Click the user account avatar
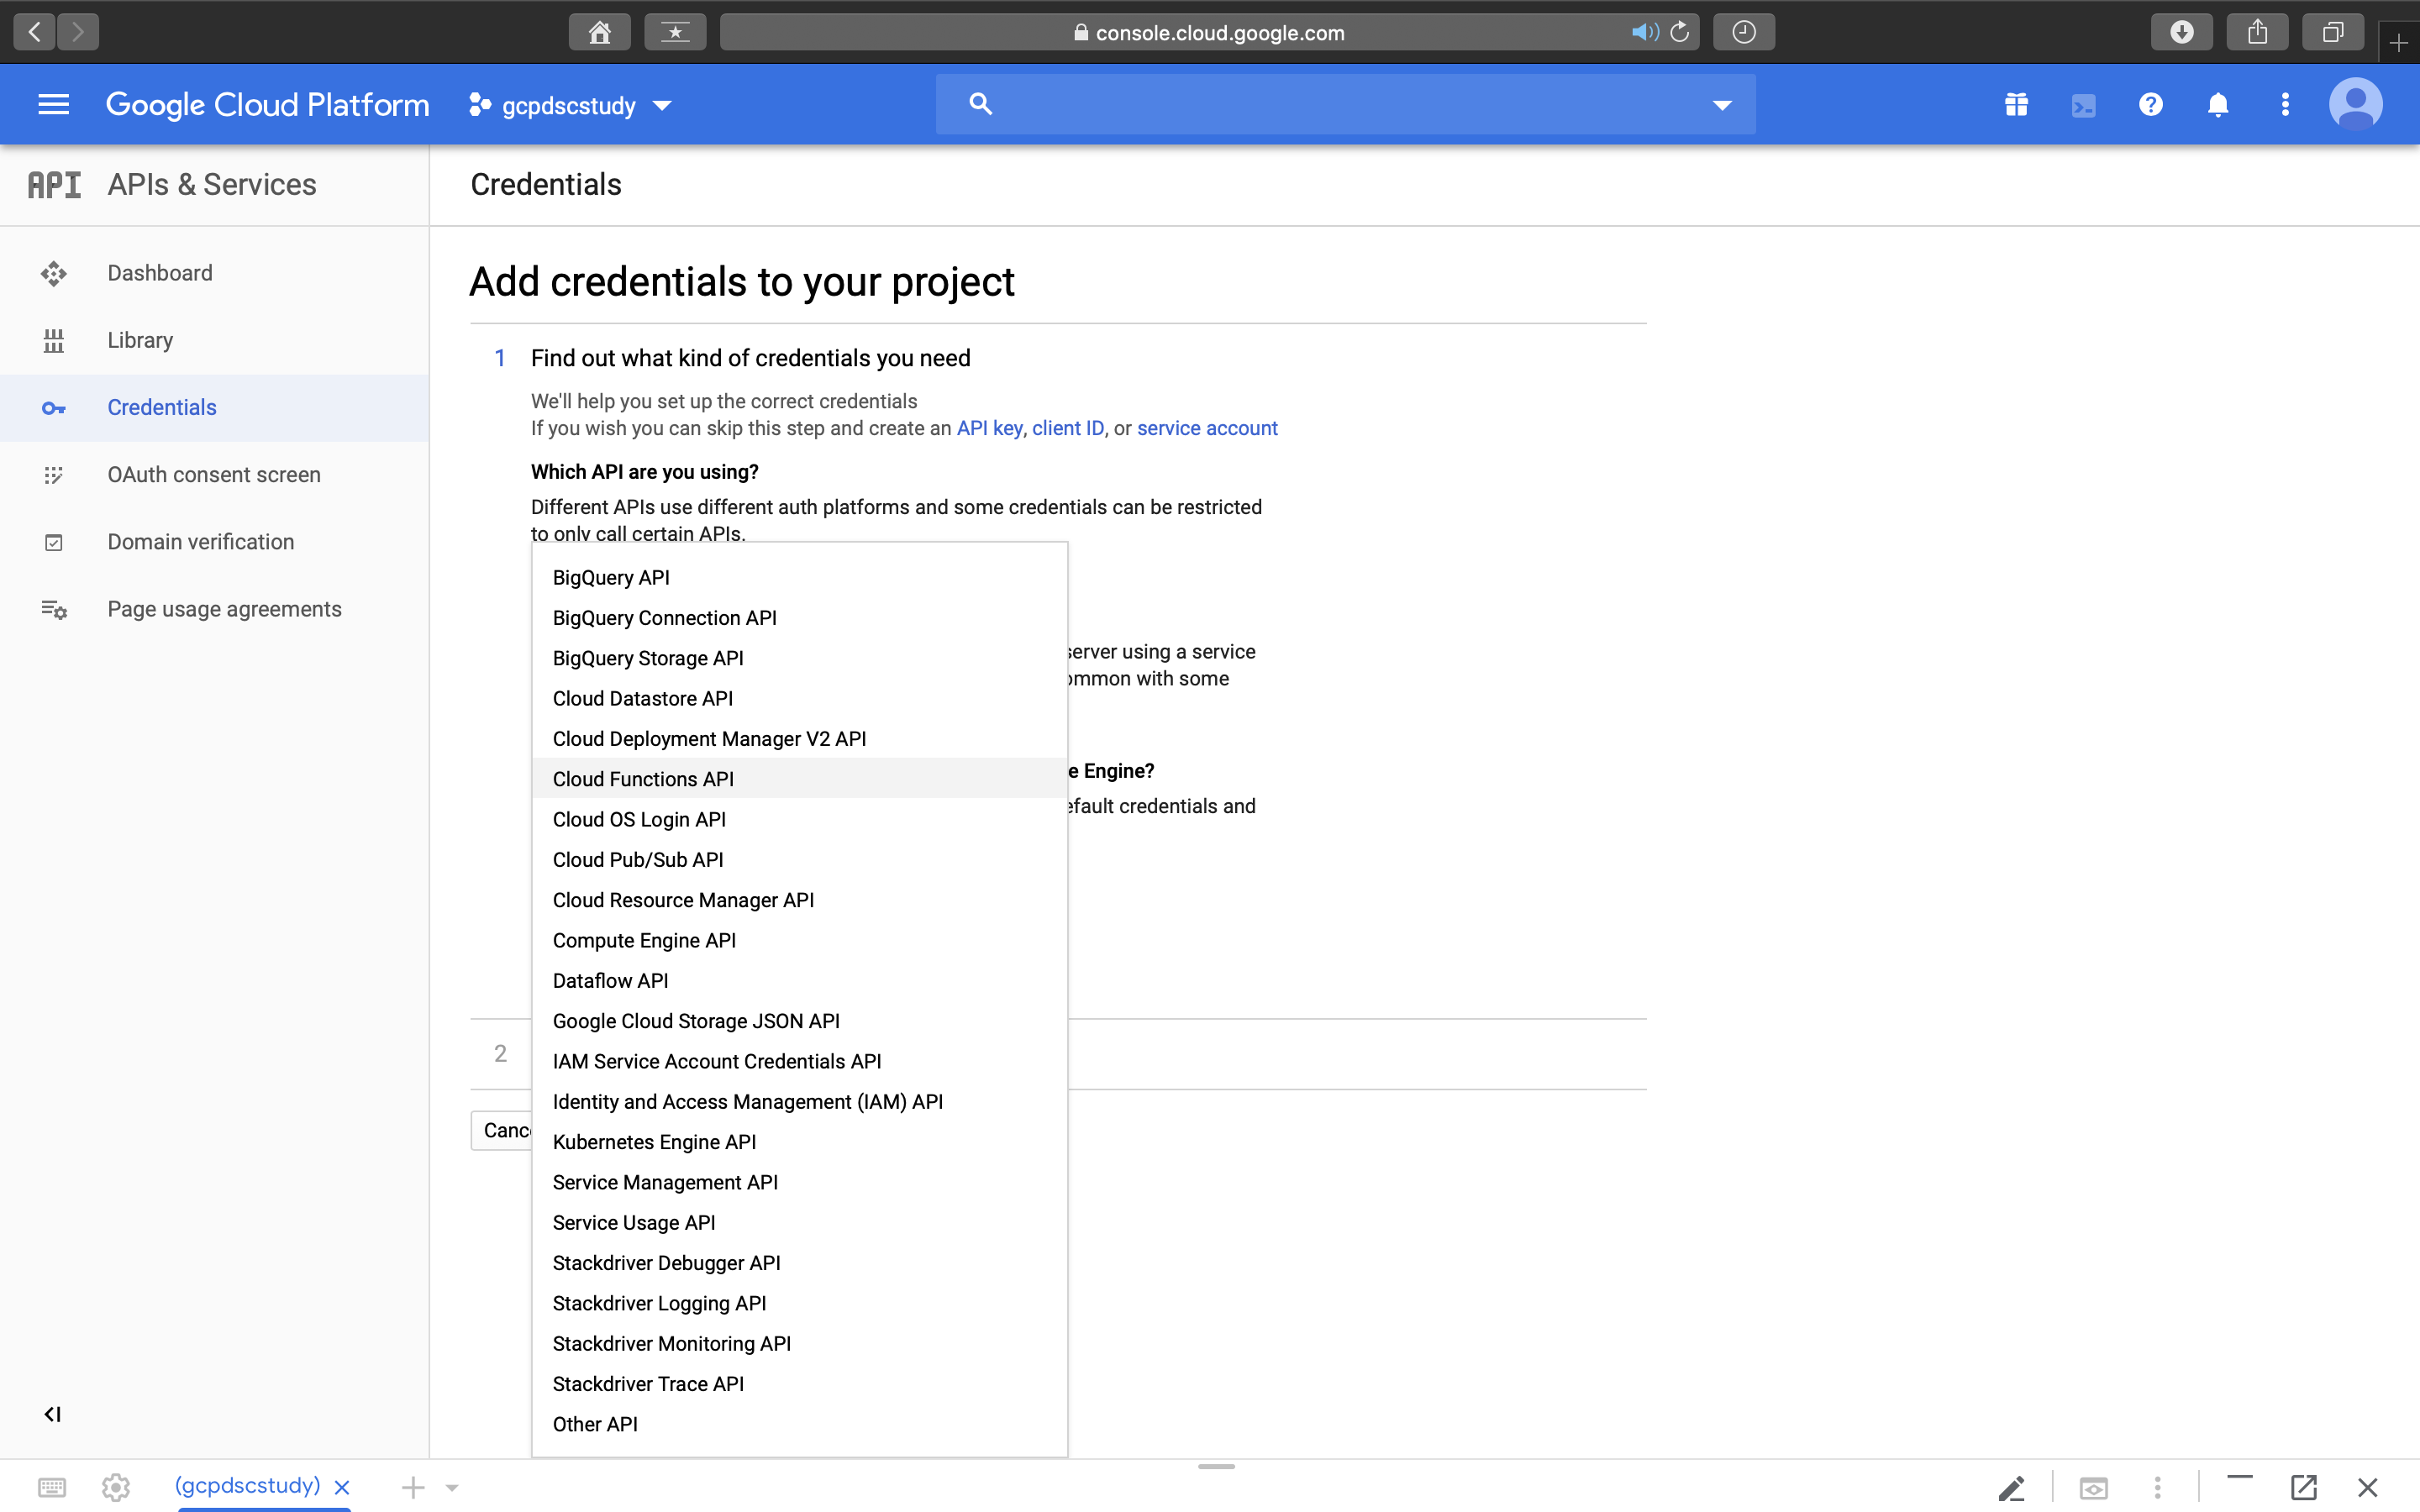 2355,105
